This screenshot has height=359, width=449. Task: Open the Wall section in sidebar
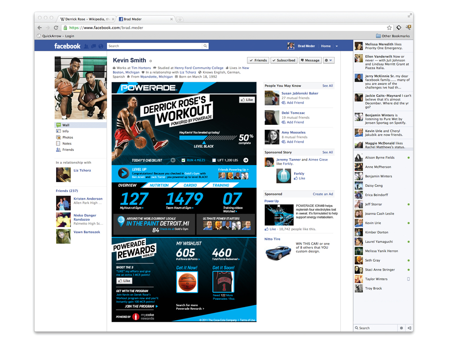[80, 125]
